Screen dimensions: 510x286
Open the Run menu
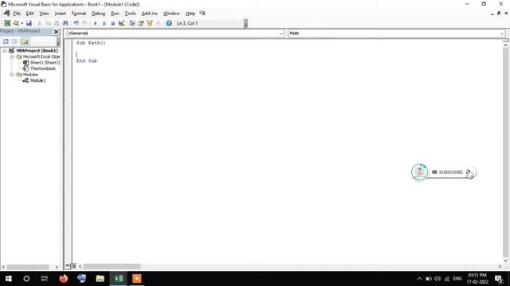pos(115,14)
